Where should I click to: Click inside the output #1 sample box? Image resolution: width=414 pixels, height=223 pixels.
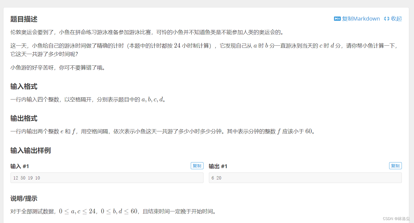click(305, 178)
